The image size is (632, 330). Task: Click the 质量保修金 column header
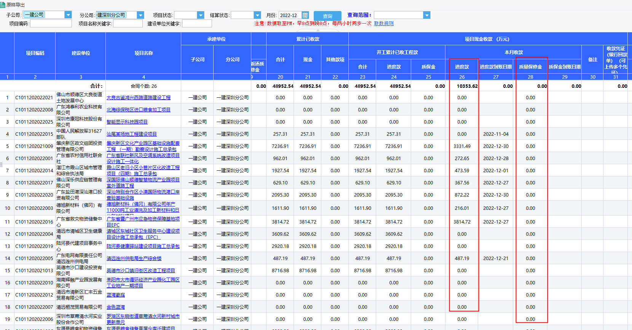tap(530, 67)
